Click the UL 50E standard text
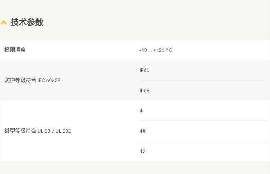The image size is (270, 174). point(63,131)
